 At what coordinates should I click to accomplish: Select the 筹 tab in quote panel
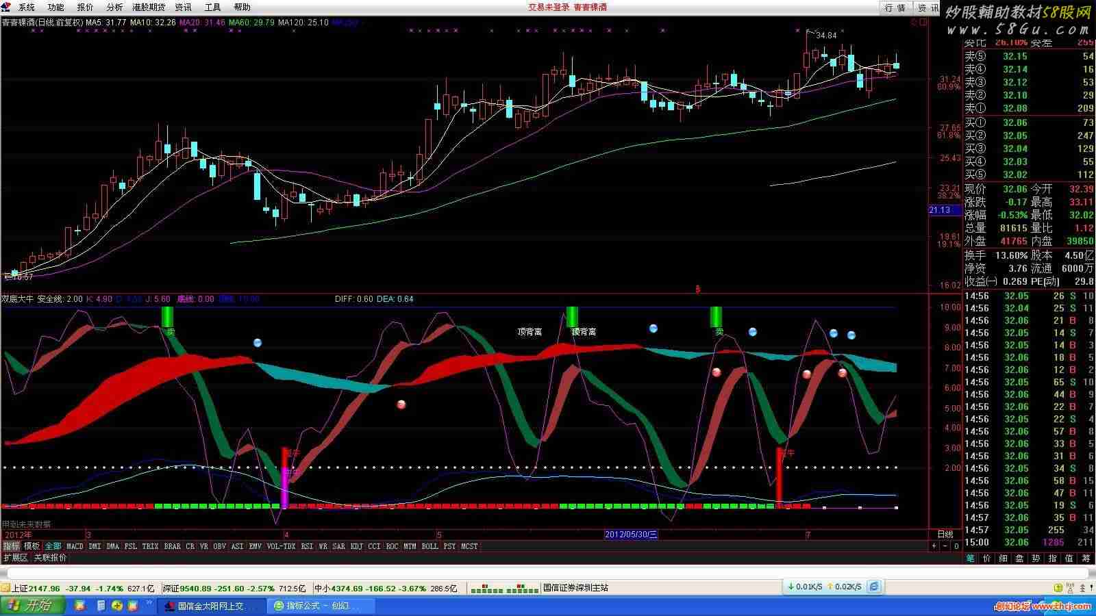pos(1086,559)
